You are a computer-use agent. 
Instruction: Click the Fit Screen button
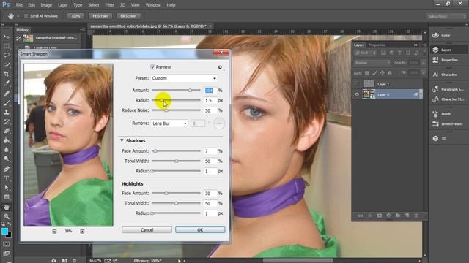point(100,16)
